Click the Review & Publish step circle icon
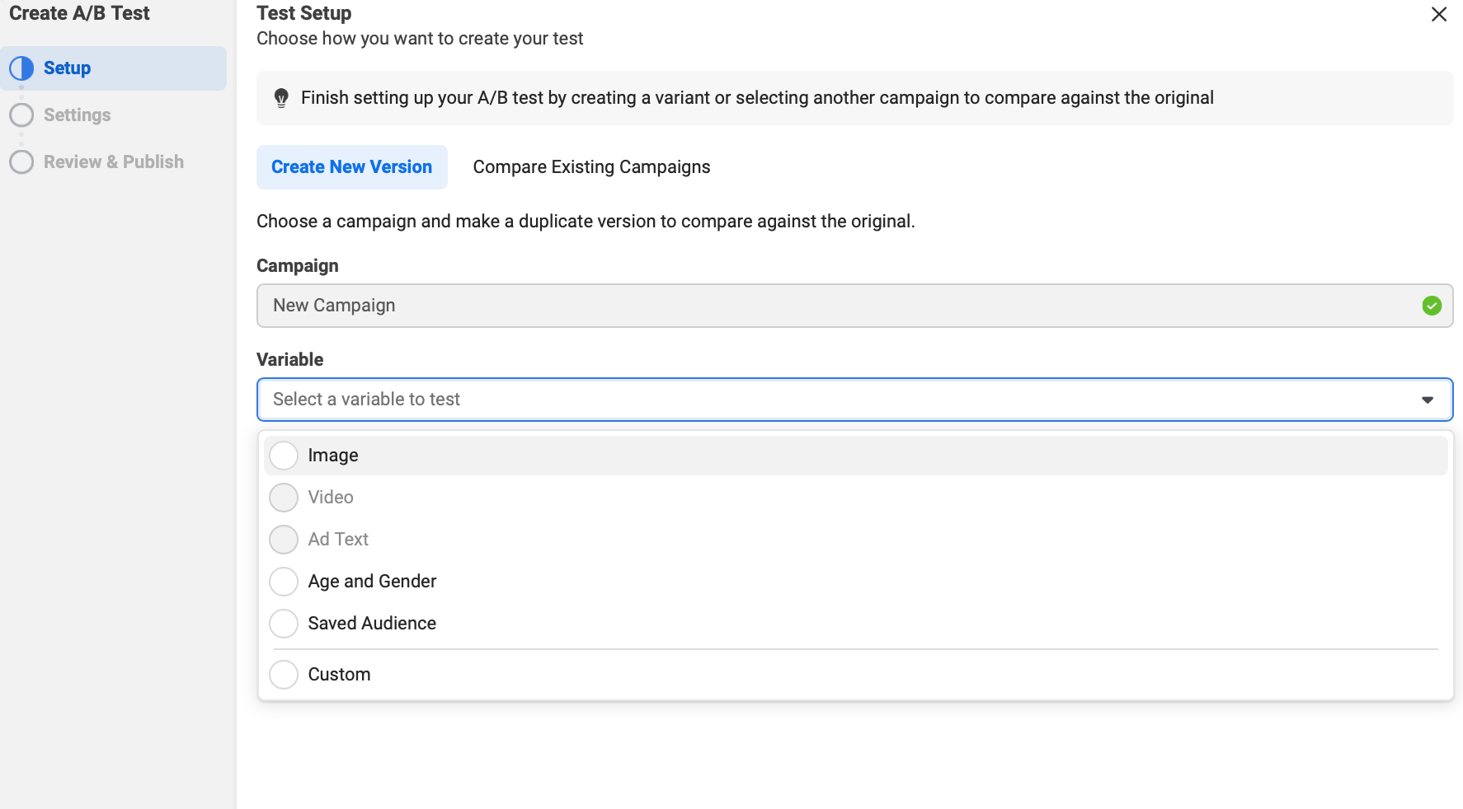This screenshot has height=809, width=1463. pos(21,162)
